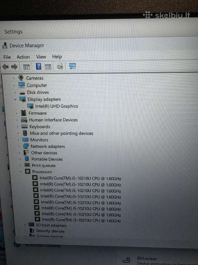This screenshot has height=265, width=198.
Task: Select the Portable Devices label
Action: [47, 159]
